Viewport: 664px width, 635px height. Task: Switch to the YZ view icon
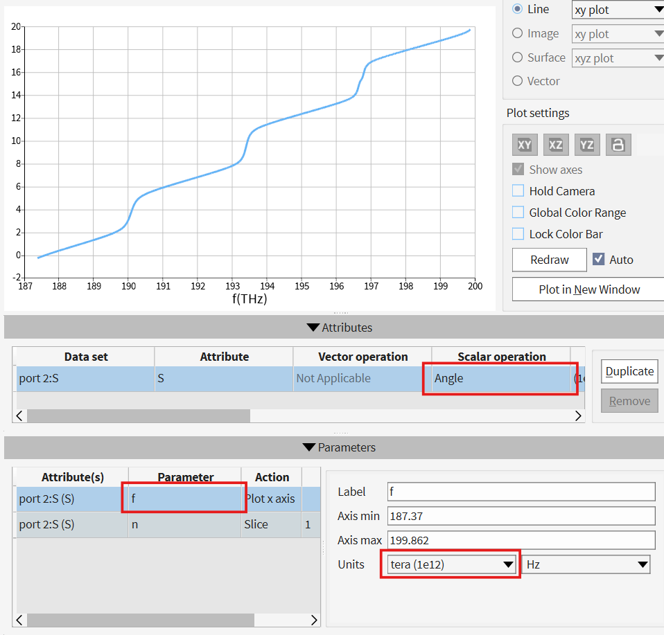tap(587, 145)
